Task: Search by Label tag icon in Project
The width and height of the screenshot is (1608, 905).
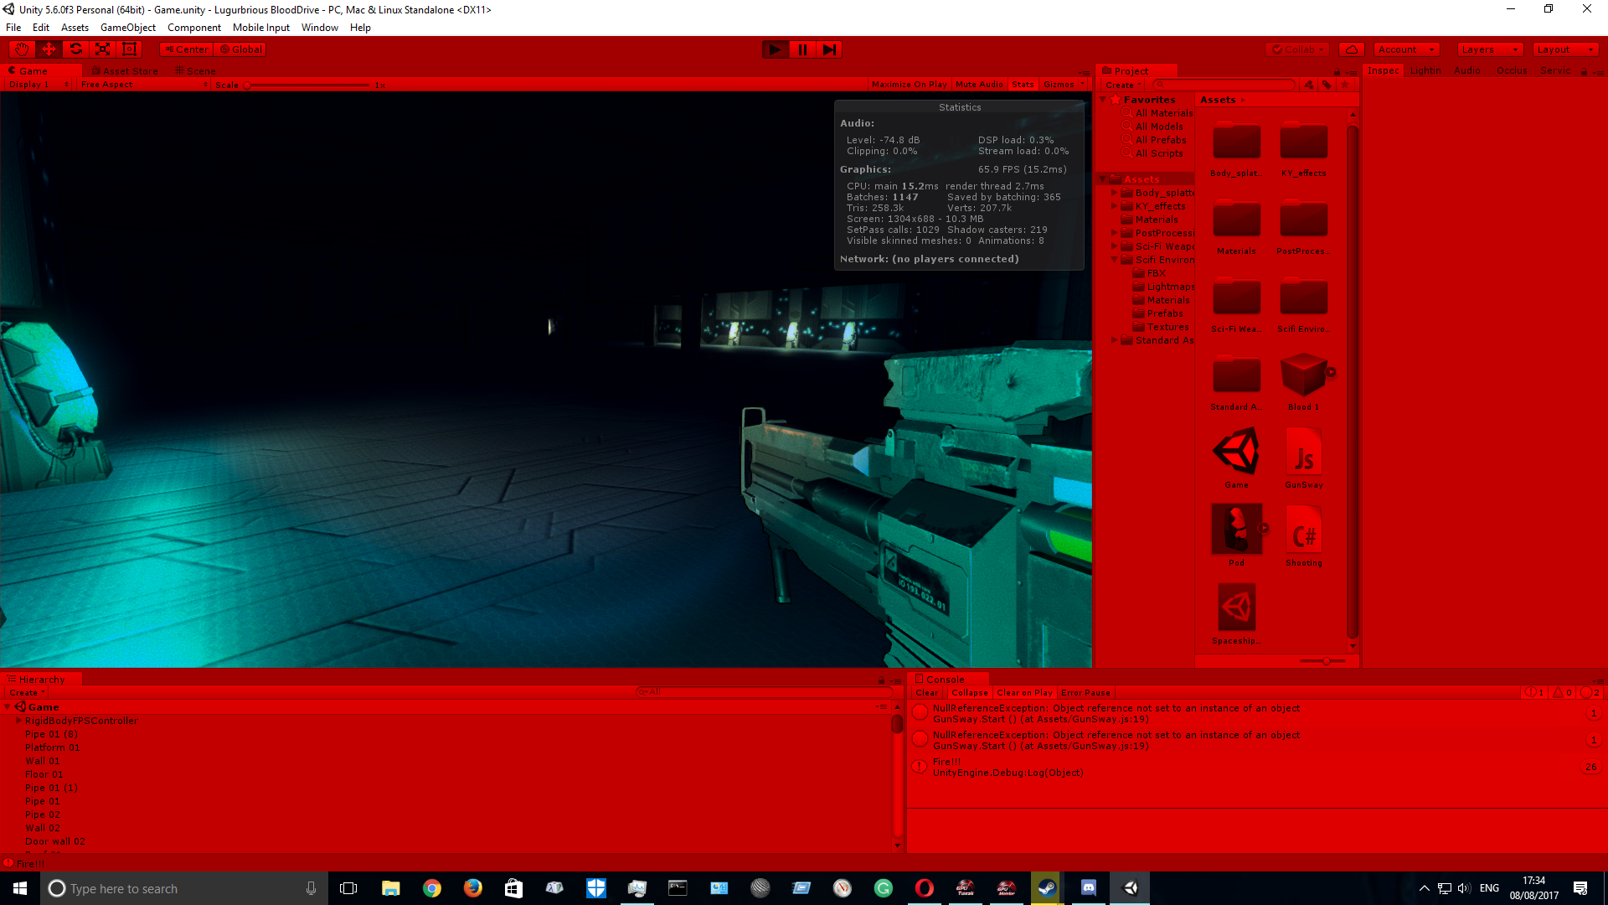Action: [x=1327, y=85]
